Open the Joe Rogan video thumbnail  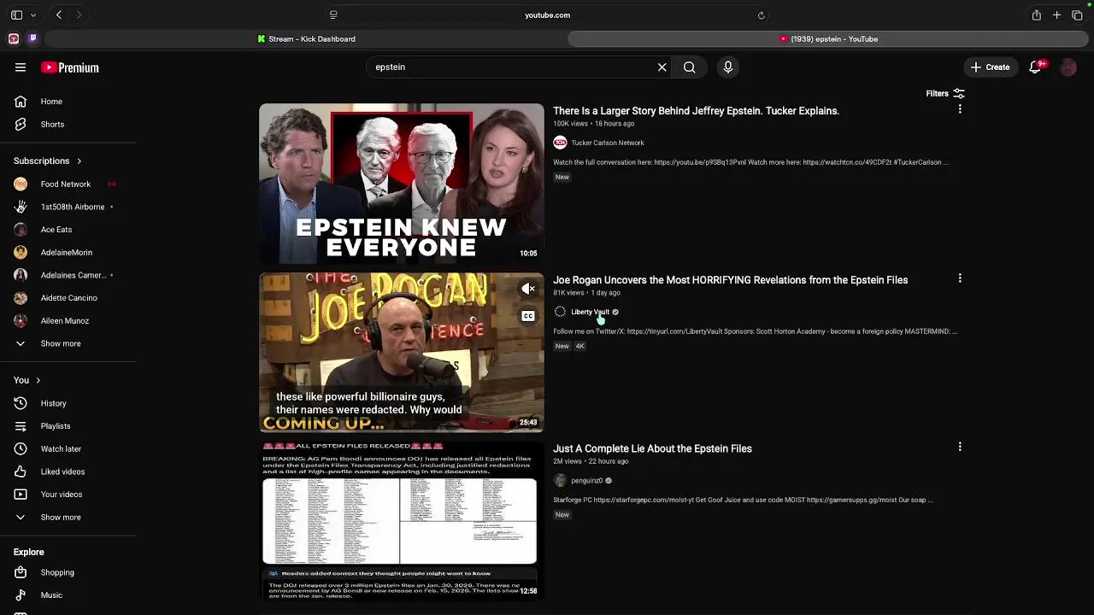click(401, 352)
